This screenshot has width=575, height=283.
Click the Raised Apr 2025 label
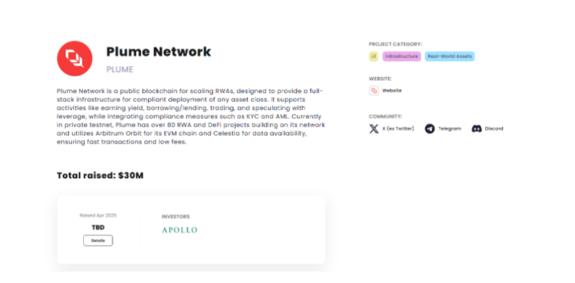point(98,215)
